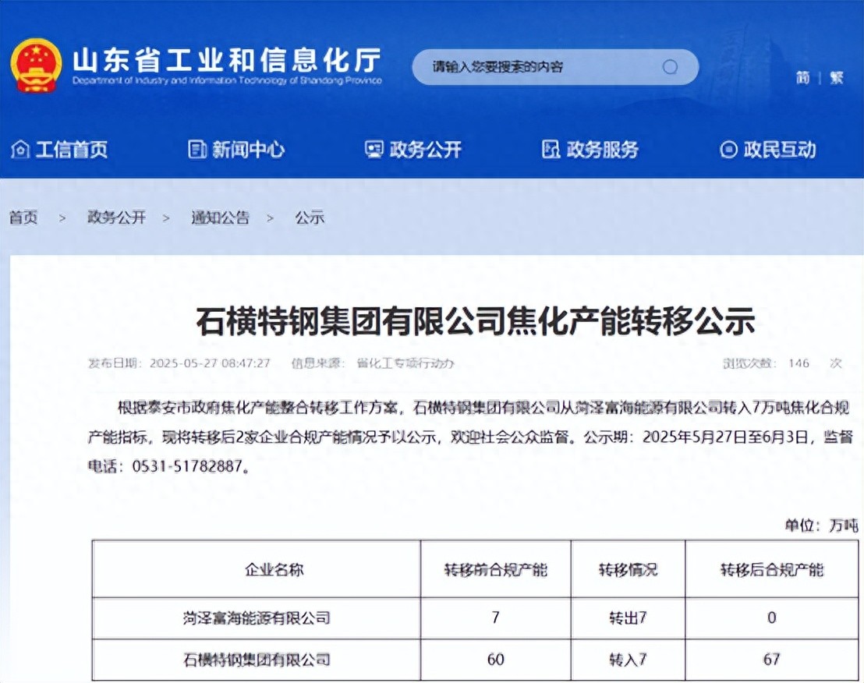Click the pre-transfer capacity cell showing 7
Viewport: 864px width, 683px height.
pos(496,618)
